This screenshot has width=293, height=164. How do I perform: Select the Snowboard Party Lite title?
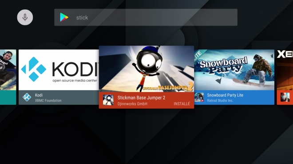[x=225, y=95]
